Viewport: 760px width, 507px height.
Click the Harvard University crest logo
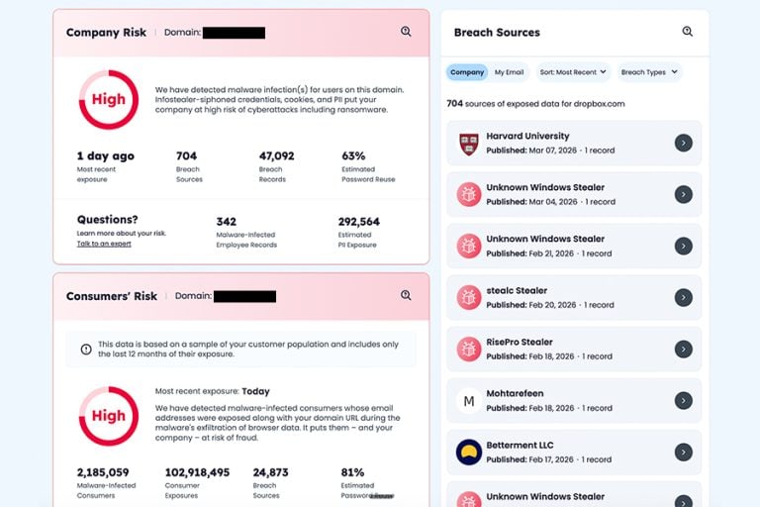[469, 145]
